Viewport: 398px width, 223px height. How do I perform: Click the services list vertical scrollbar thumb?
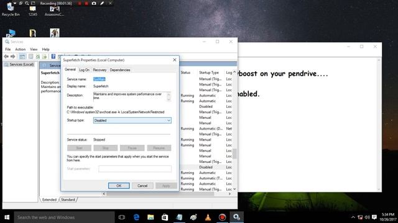point(234,154)
